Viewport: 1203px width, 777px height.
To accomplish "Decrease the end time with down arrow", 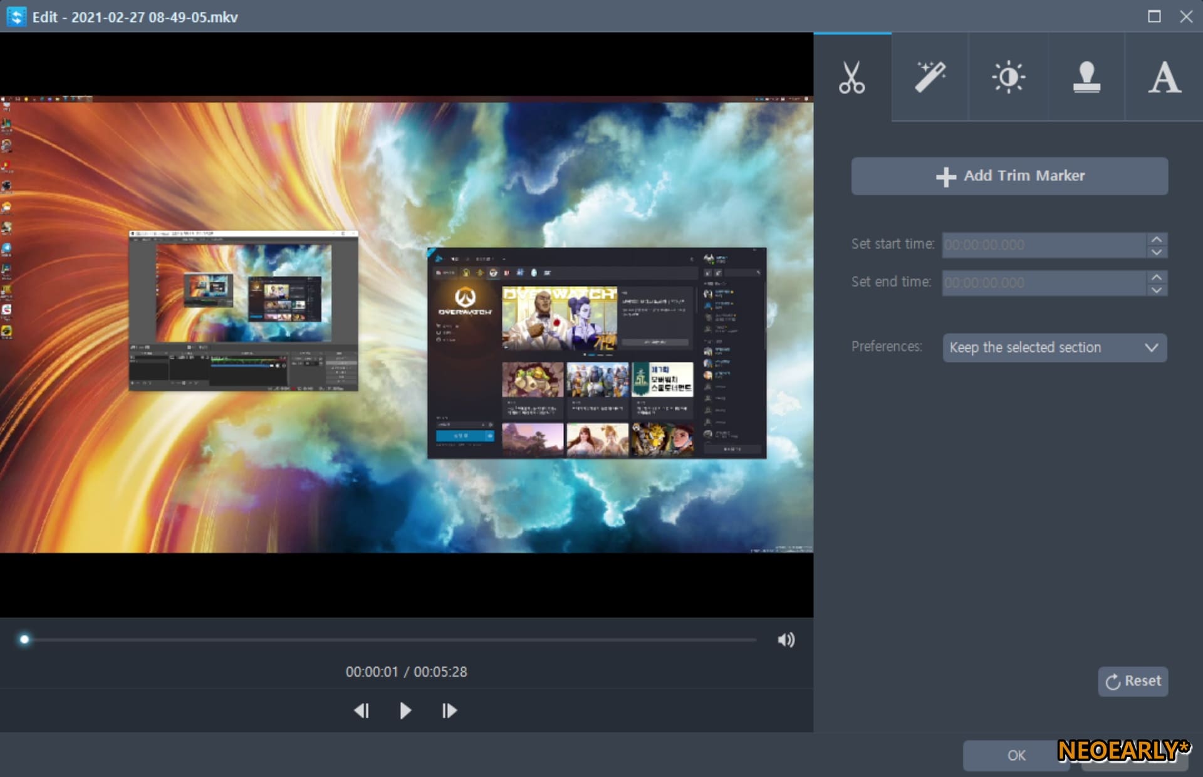I will tap(1157, 290).
